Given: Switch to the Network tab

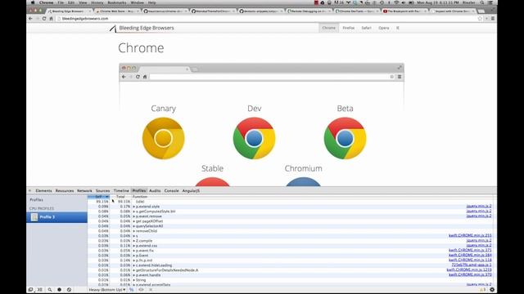Looking at the screenshot, I should 84,190.
